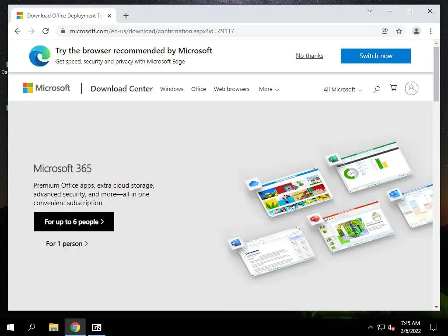This screenshot has width=448, height=336.
Task: Dismiss Edge banner with No thanks
Action: [x=309, y=56]
